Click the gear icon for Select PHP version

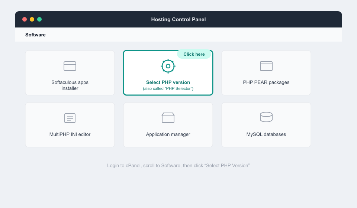coord(168,66)
